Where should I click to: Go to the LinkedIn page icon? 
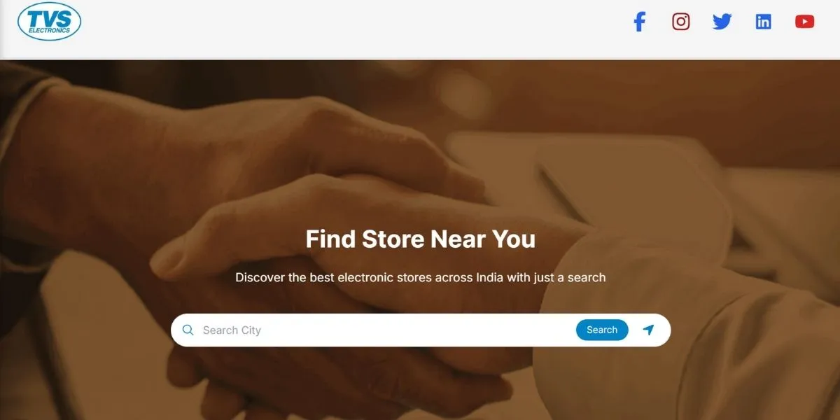point(763,22)
